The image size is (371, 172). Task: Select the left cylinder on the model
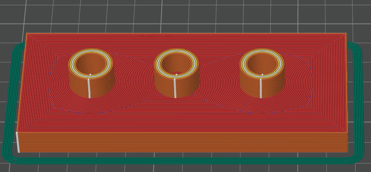pyautogui.click(x=91, y=73)
